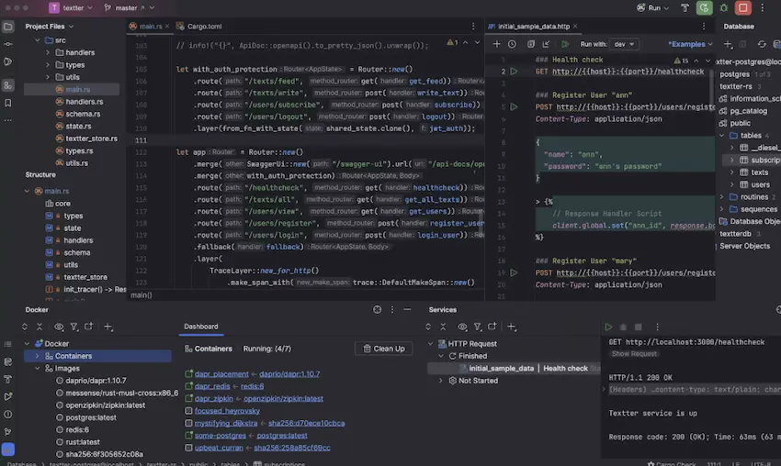Add service plus icon in Services toolbar
Image resolution: width=781 pixels, height=466 pixels.
(511, 327)
